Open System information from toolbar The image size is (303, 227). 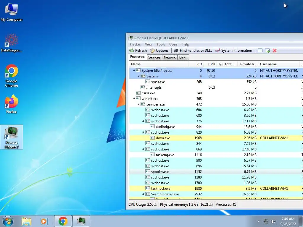pyautogui.click(x=234, y=51)
